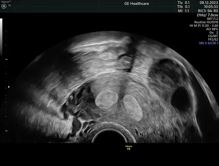Select the GE Healthcare header title
The width and height of the screenshot is (219, 166).
[137, 4]
